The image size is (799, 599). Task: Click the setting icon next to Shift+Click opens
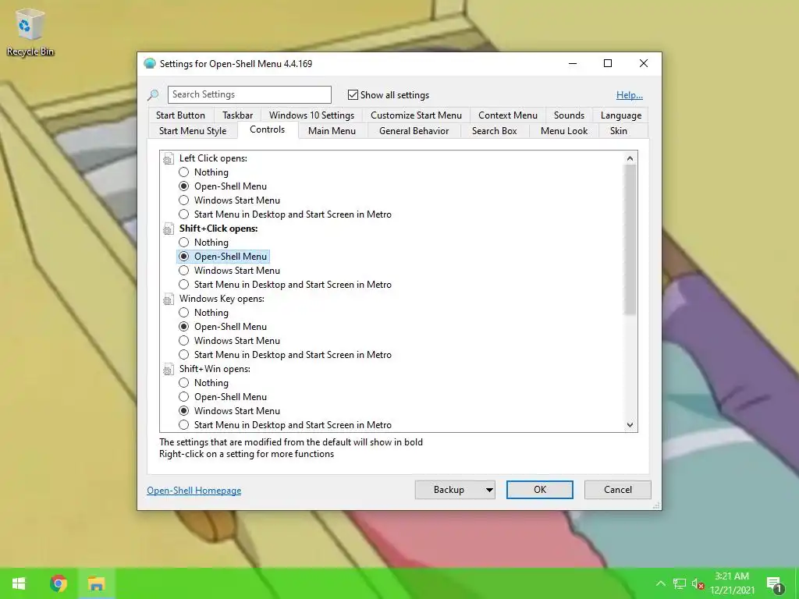[x=169, y=229]
